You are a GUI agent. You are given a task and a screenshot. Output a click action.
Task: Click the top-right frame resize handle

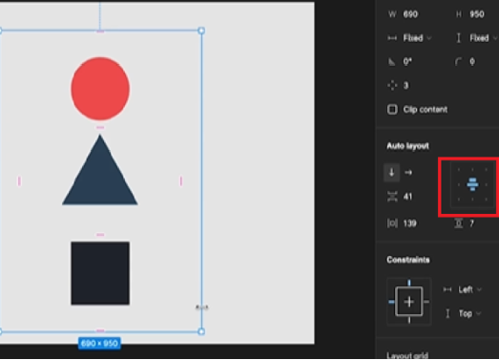(x=201, y=31)
